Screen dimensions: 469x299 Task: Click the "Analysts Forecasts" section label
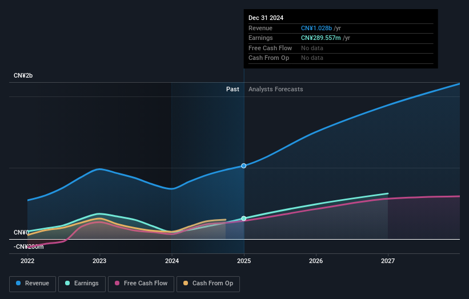coord(275,89)
